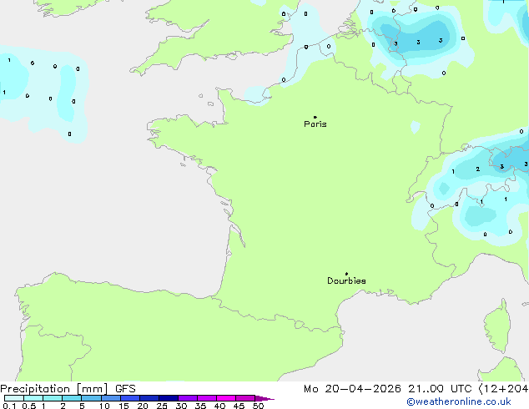Image resolution: width=529 pixels, height=409 pixels.
Task: Pick the 1–2 mm legend swatch
Action: (53, 398)
